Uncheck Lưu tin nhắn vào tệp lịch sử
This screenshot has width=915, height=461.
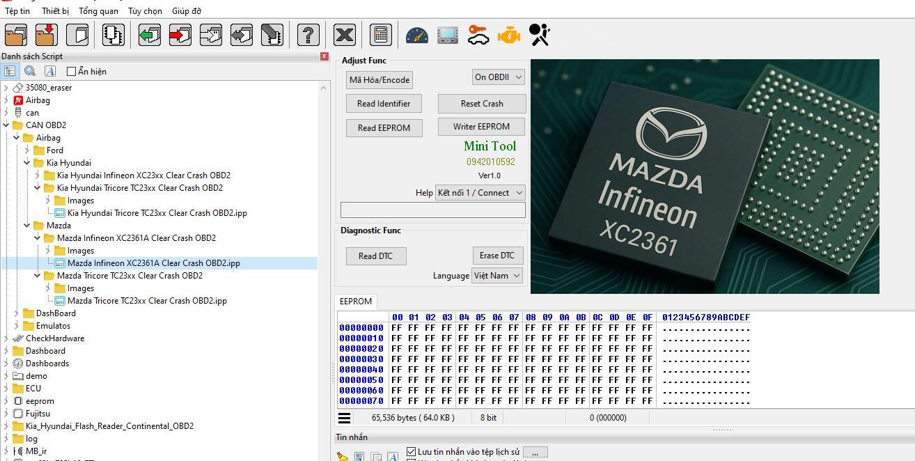(x=412, y=452)
